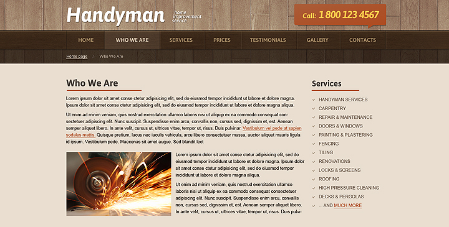This screenshot has width=449, height=227.
Task: Choose Roofing from the Services list
Action: [x=329, y=179]
